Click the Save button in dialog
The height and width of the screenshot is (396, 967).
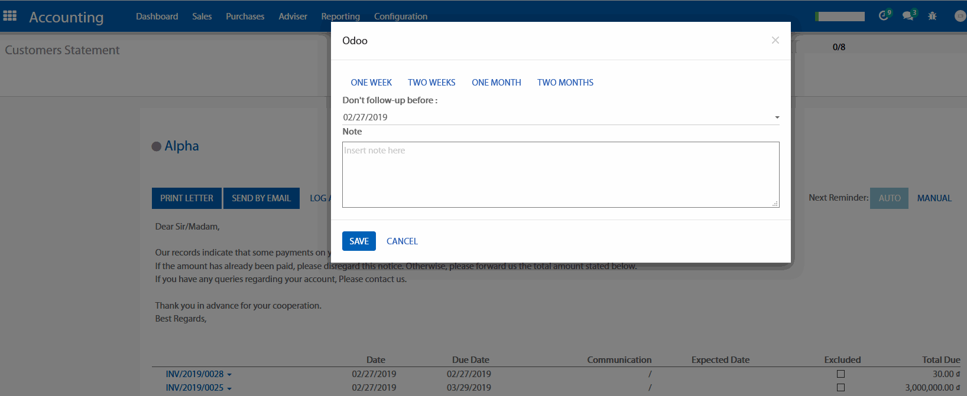coord(359,241)
